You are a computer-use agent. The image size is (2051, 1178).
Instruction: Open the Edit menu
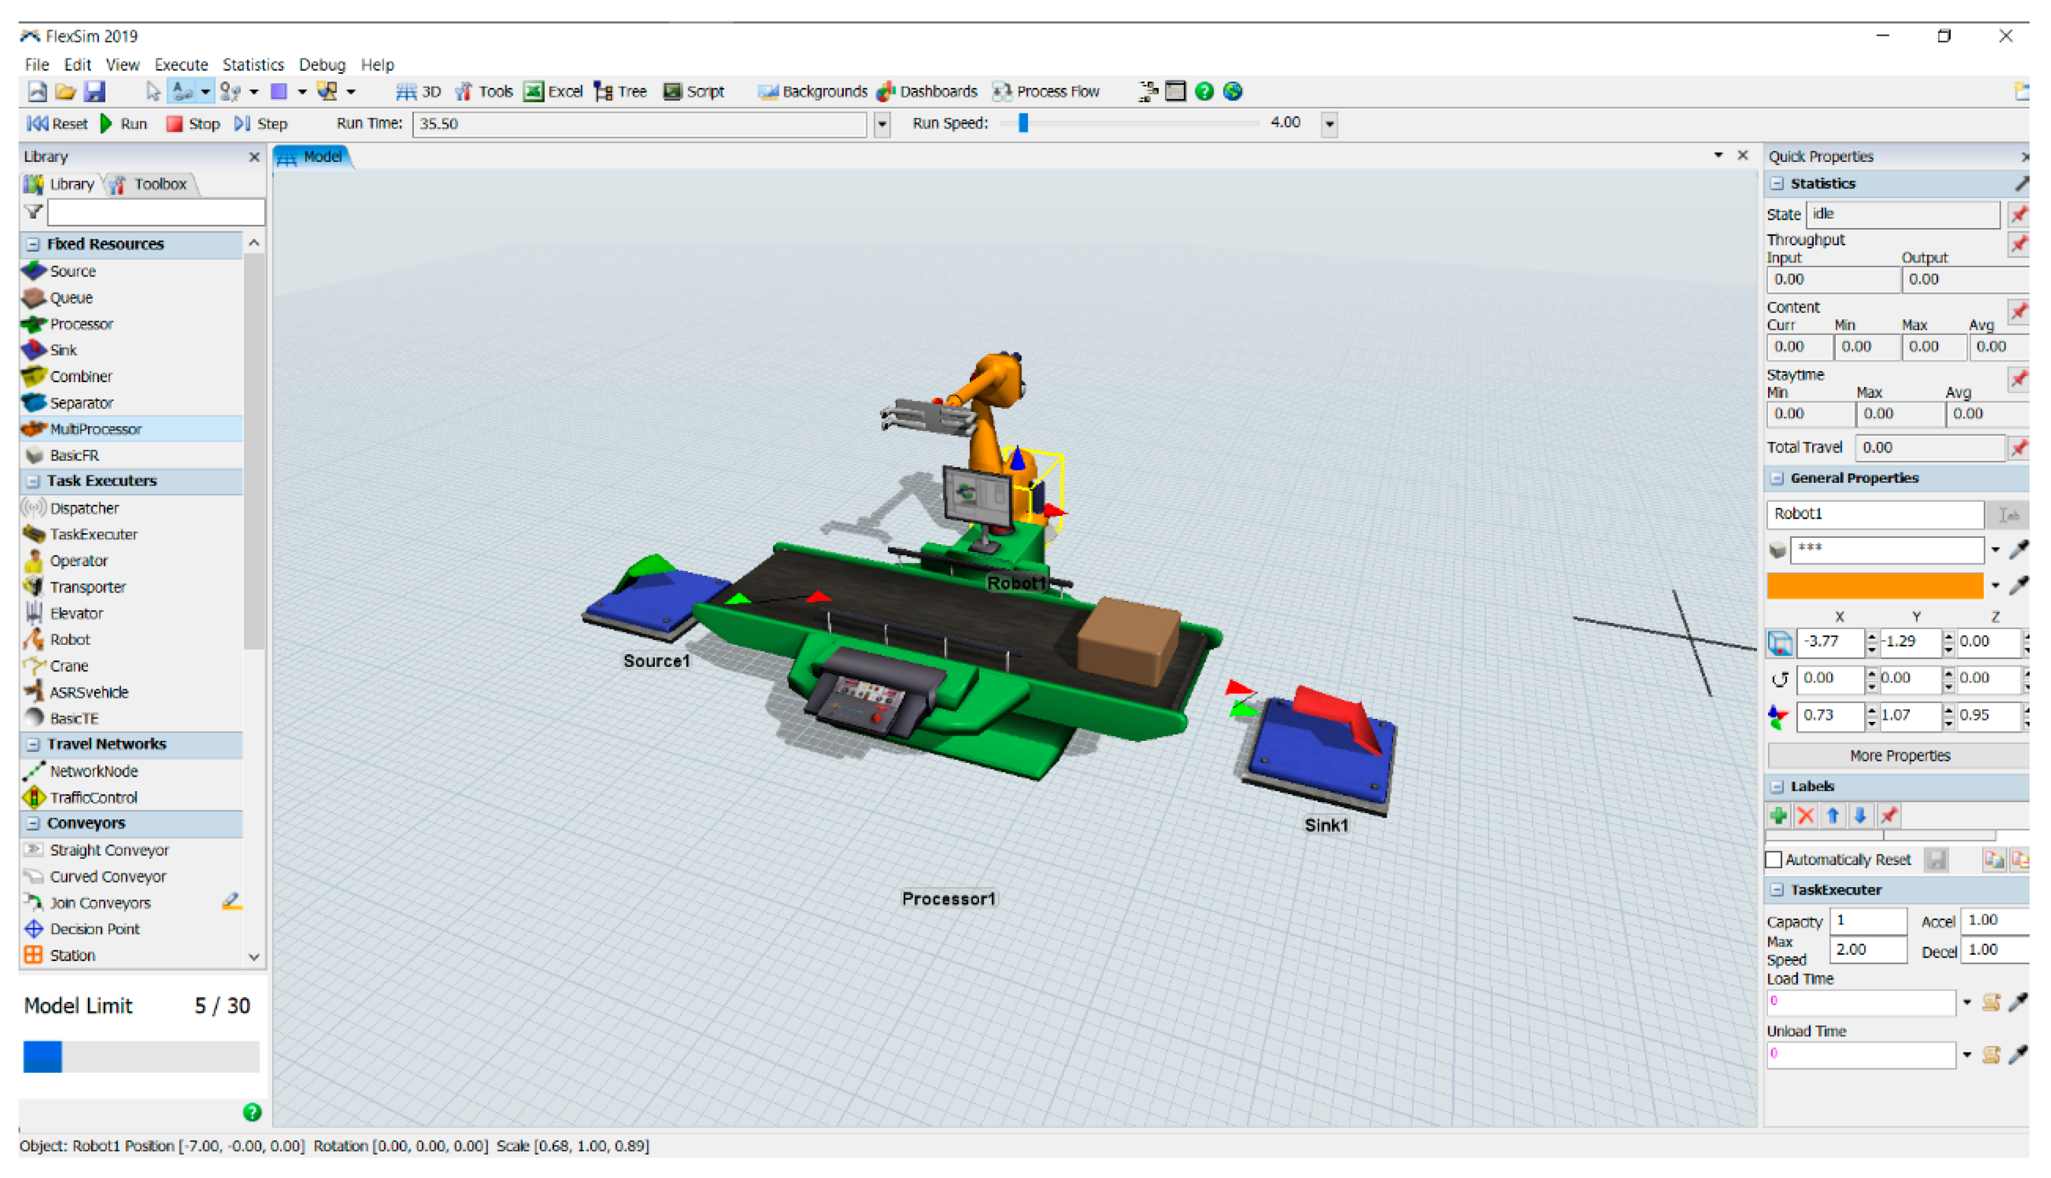click(x=78, y=65)
